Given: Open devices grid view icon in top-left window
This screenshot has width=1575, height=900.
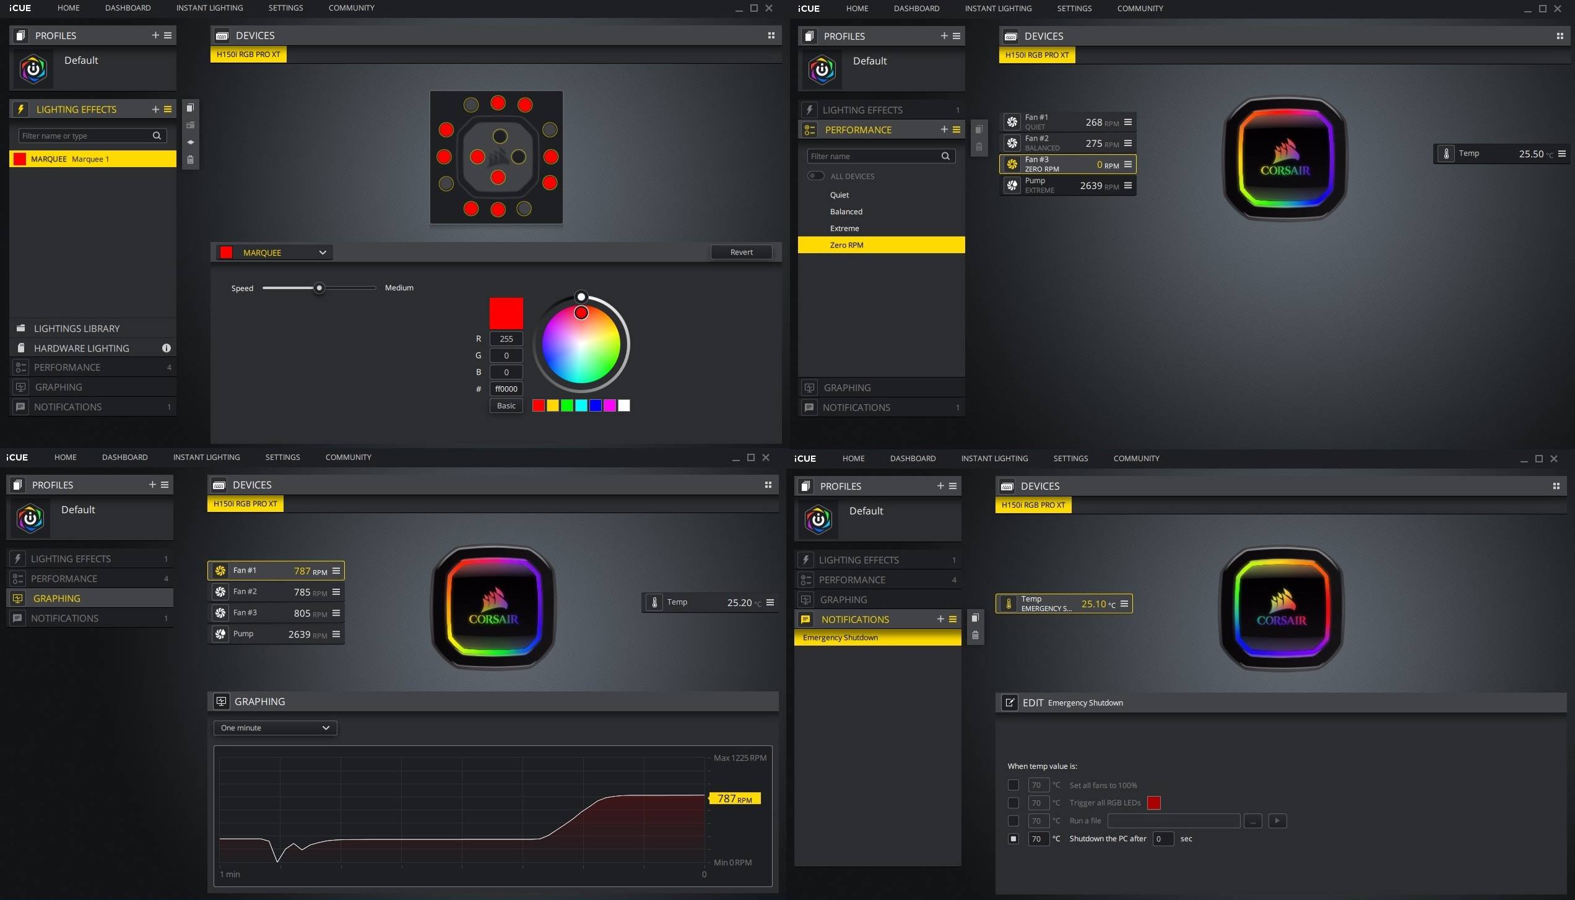Looking at the screenshot, I should click(x=771, y=35).
